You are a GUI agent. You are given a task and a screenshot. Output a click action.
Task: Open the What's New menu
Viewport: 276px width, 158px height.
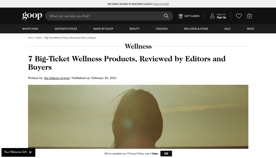pyautogui.click(x=30, y=29)
